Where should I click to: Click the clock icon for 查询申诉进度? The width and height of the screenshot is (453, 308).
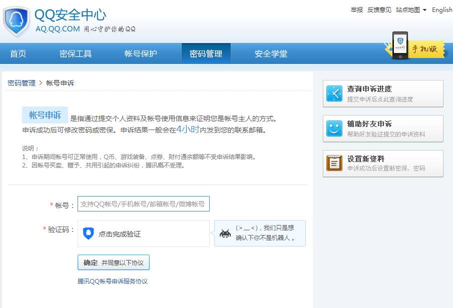click(334, 93)
